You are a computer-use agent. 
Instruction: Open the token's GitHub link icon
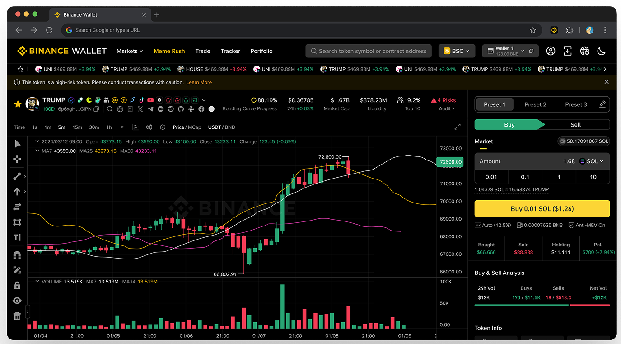(181, 109)
